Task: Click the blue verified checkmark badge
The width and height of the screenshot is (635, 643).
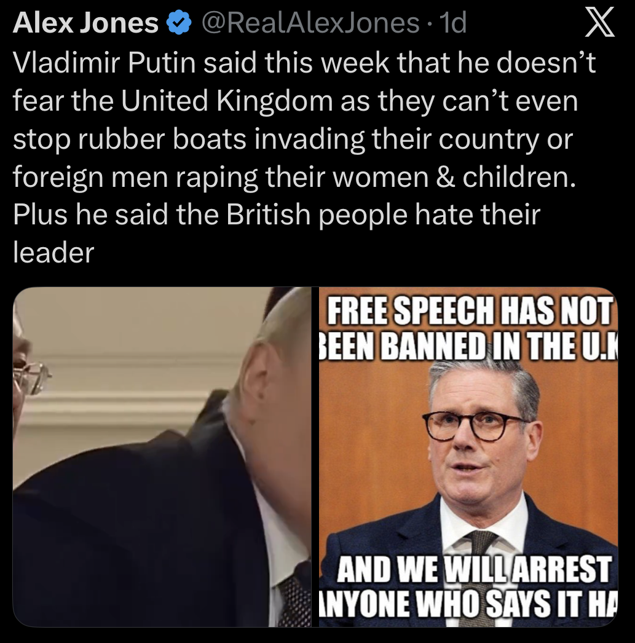Action: 179,23
